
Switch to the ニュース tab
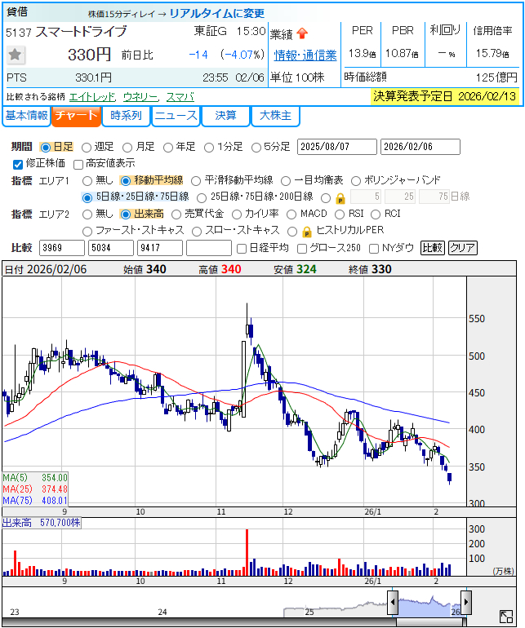point(176,116)
